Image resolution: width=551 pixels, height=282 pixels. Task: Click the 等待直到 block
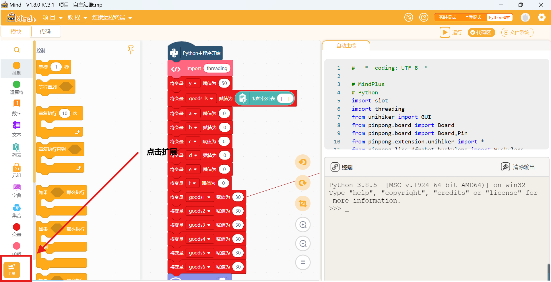(x=56, y=87)
